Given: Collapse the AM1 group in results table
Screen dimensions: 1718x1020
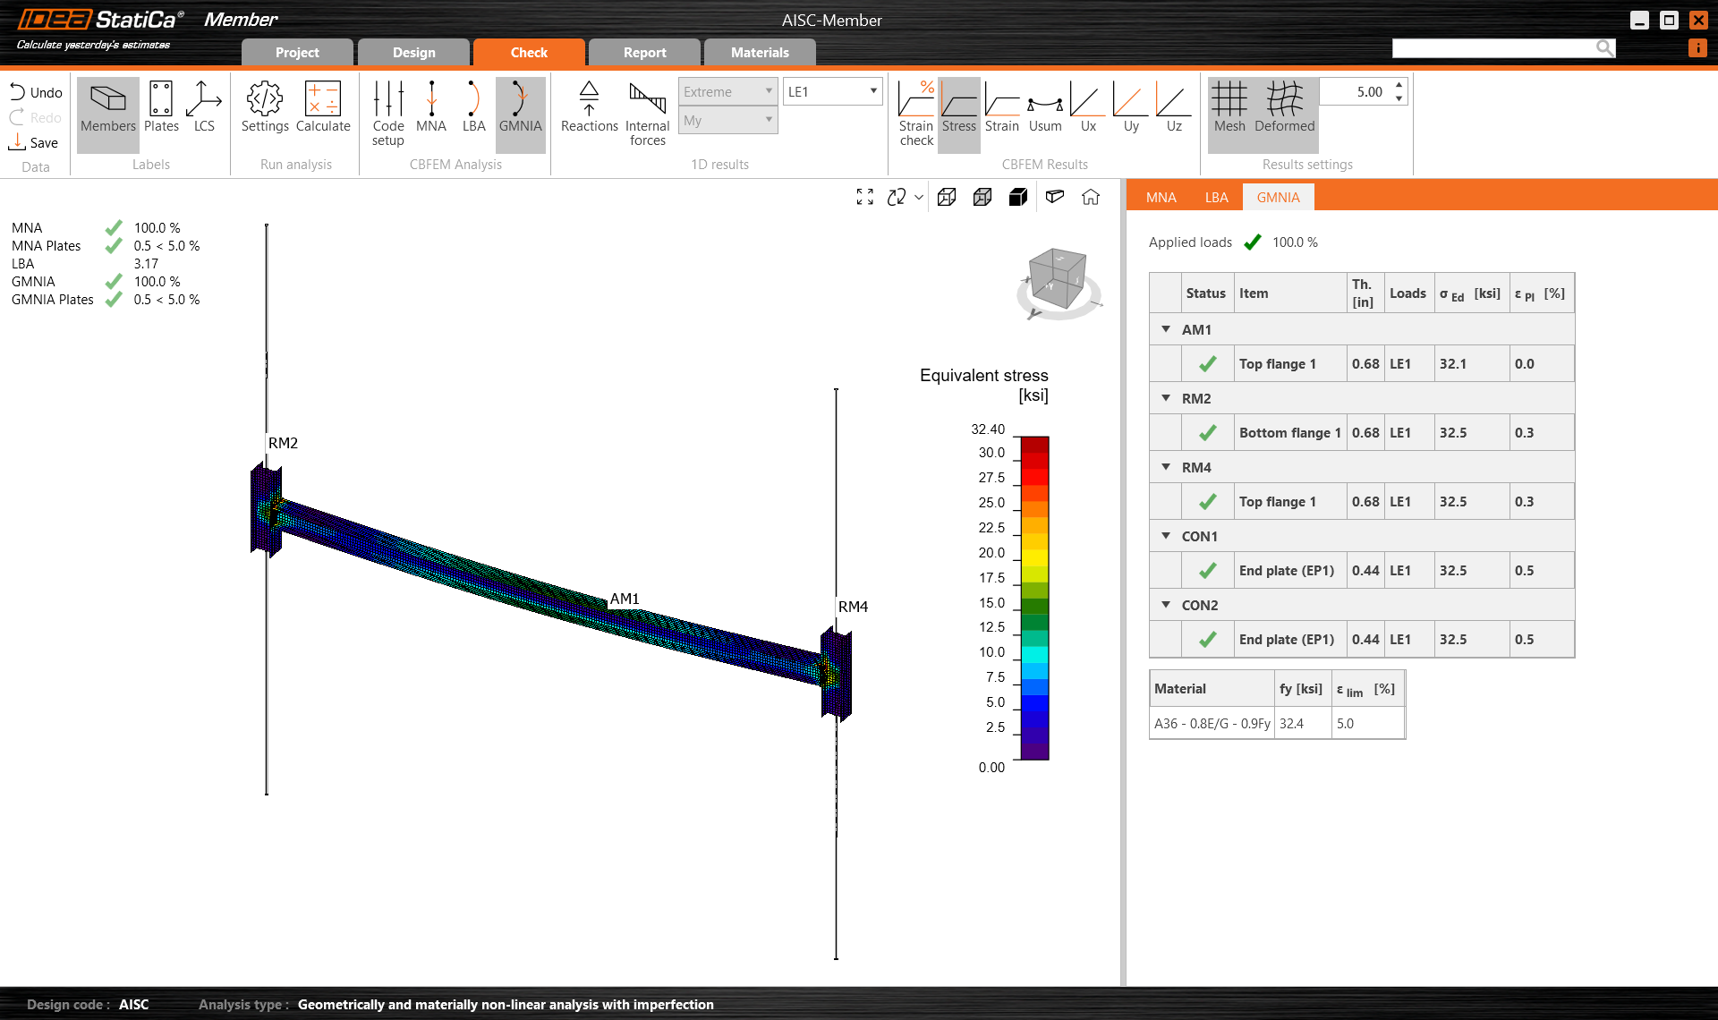Looking at the screenshot, I should pyautogui.click(x=1166, y=329).
